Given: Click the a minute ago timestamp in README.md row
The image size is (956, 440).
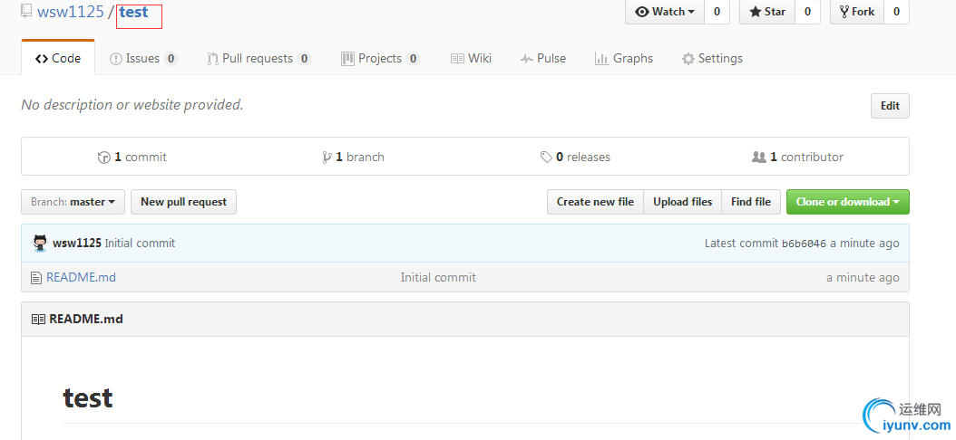Looking at the screenshot, I should tap(863, 278).
